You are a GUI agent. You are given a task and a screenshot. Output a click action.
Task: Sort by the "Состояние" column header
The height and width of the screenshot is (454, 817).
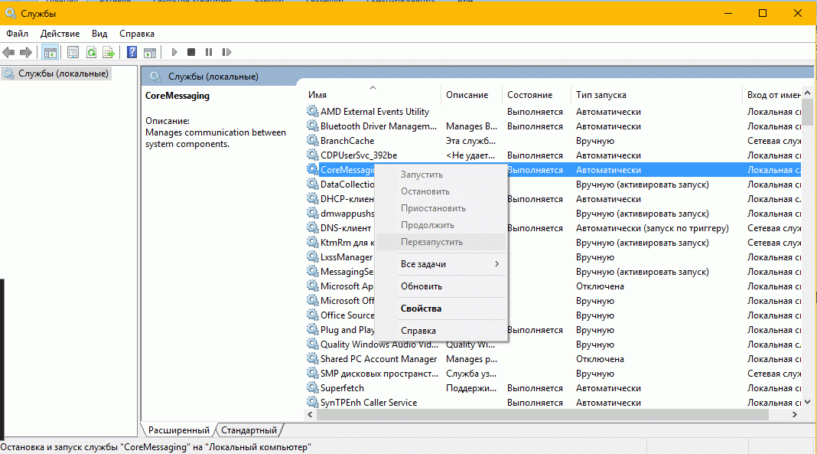[x=529, y=95]
